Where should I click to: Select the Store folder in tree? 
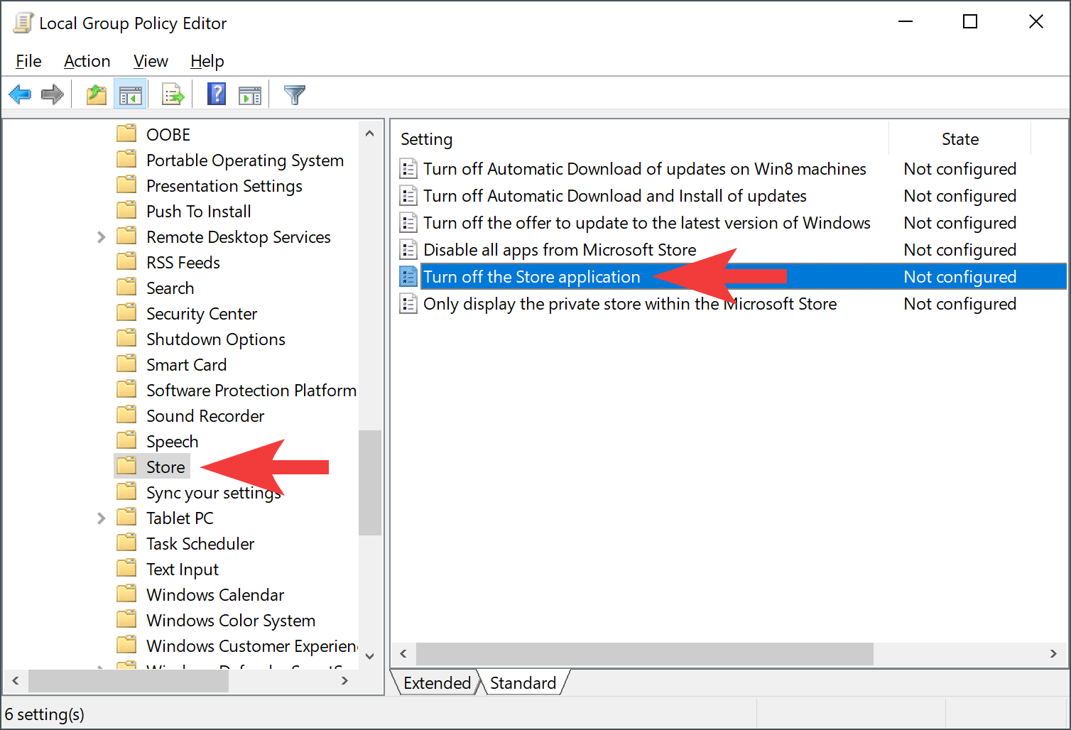pyautogui.click(x=165, y=467)
